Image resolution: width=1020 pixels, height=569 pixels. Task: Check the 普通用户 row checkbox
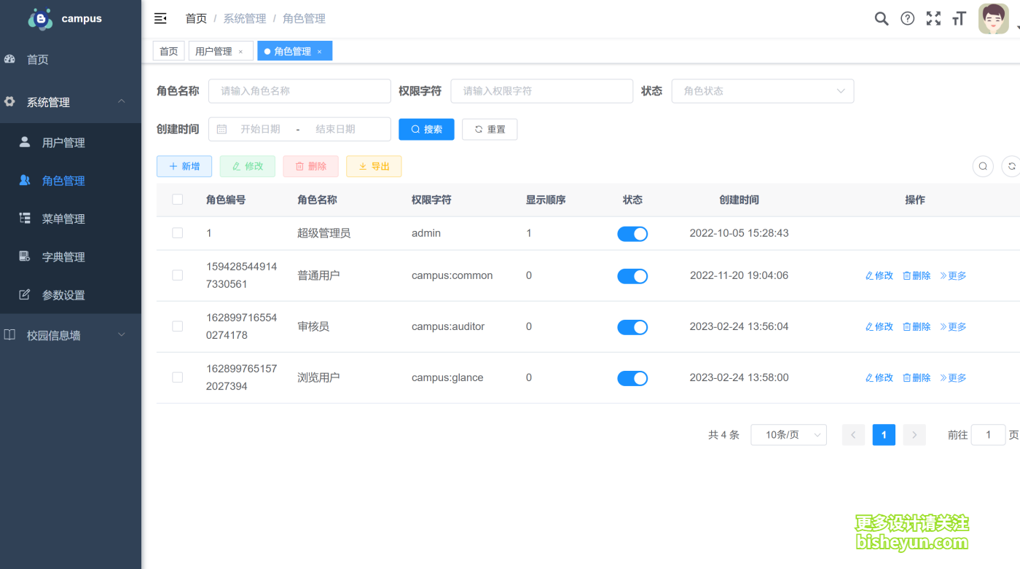pyautogui.click(x=178, y=275)
